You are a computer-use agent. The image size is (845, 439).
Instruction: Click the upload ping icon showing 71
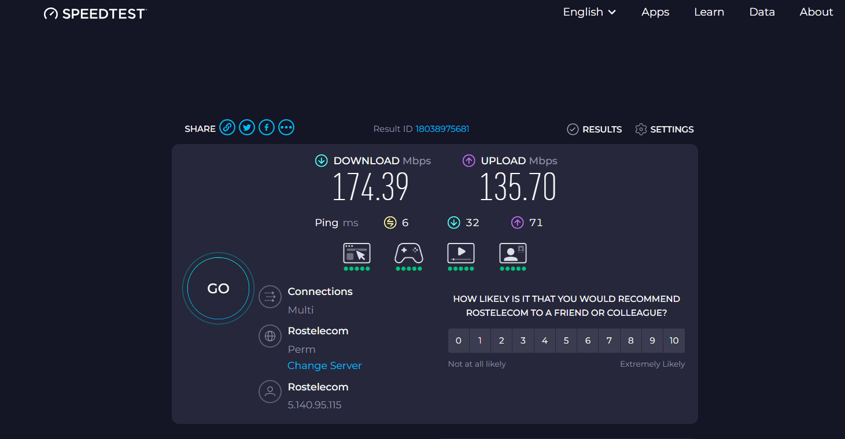(517, 223)
